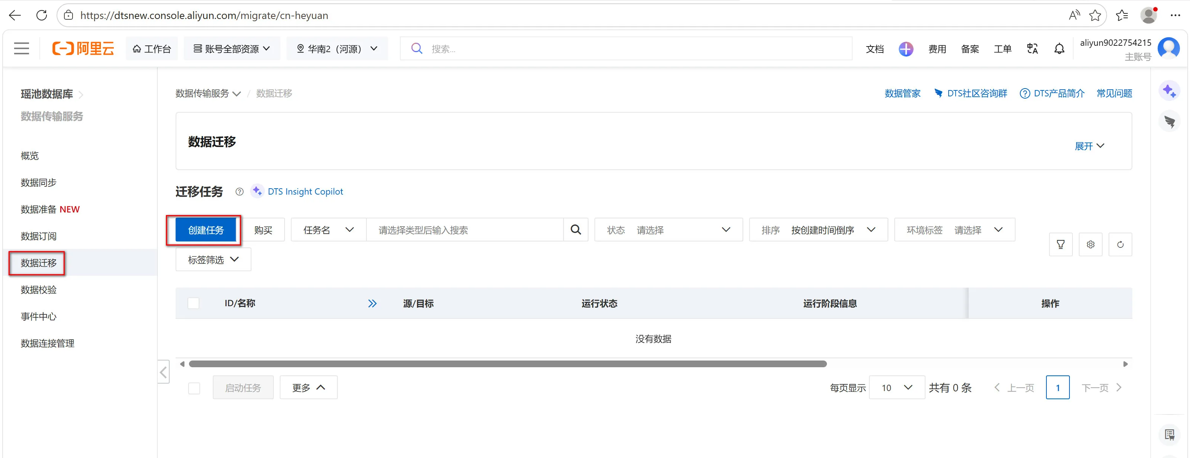Expand columns with the double-arrow icon
The height and width of the screenshot is (458, 1190).
372,304
